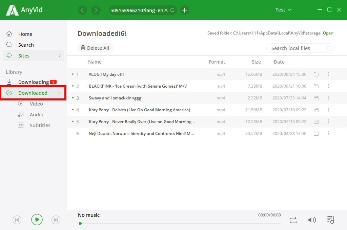Collapse the Downloaded chevron arrow

(60, 93)
